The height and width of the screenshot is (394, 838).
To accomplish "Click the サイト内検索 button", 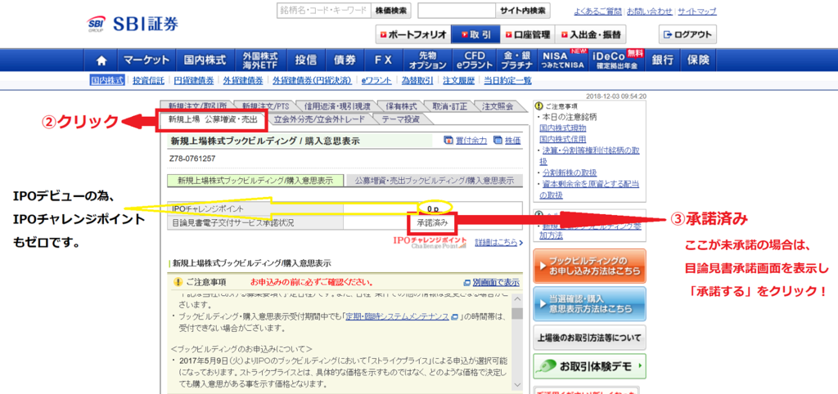I will pyautogui.click(x=523, y=10).
